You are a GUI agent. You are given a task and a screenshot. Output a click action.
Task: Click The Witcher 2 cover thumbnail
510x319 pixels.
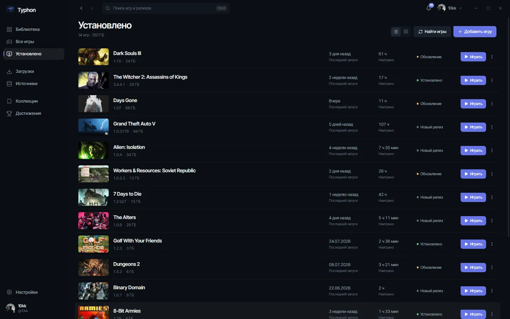94,81
